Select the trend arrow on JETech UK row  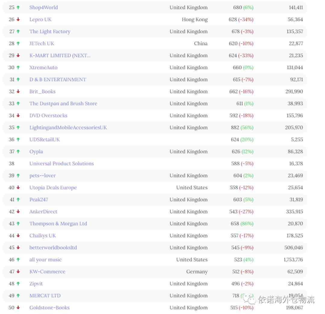pyautogui.click(x=18, y=44)
